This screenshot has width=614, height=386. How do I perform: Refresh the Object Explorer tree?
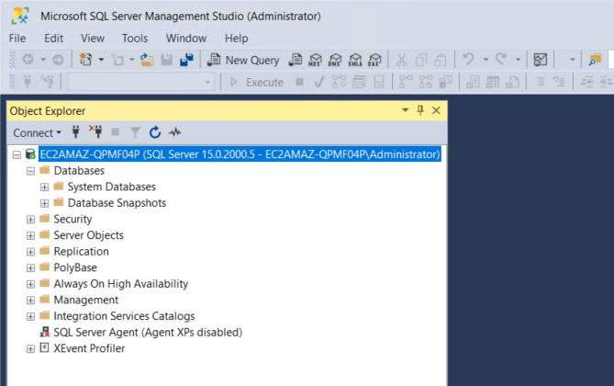click(x=155, y=132)
